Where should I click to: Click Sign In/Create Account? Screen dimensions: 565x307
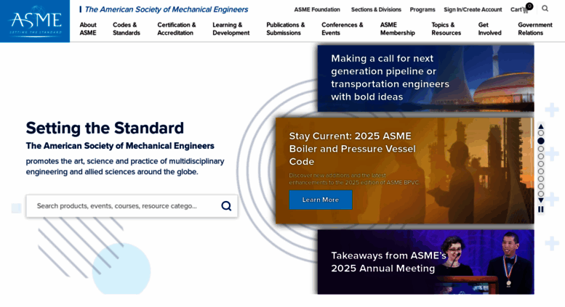473,9
